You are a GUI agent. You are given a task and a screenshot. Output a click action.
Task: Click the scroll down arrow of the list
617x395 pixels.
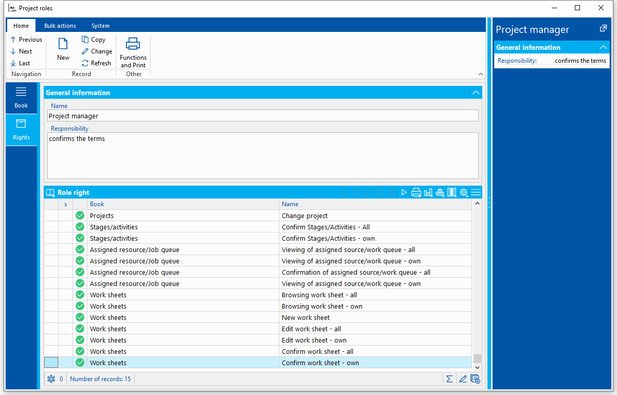[x=477, y=367]
